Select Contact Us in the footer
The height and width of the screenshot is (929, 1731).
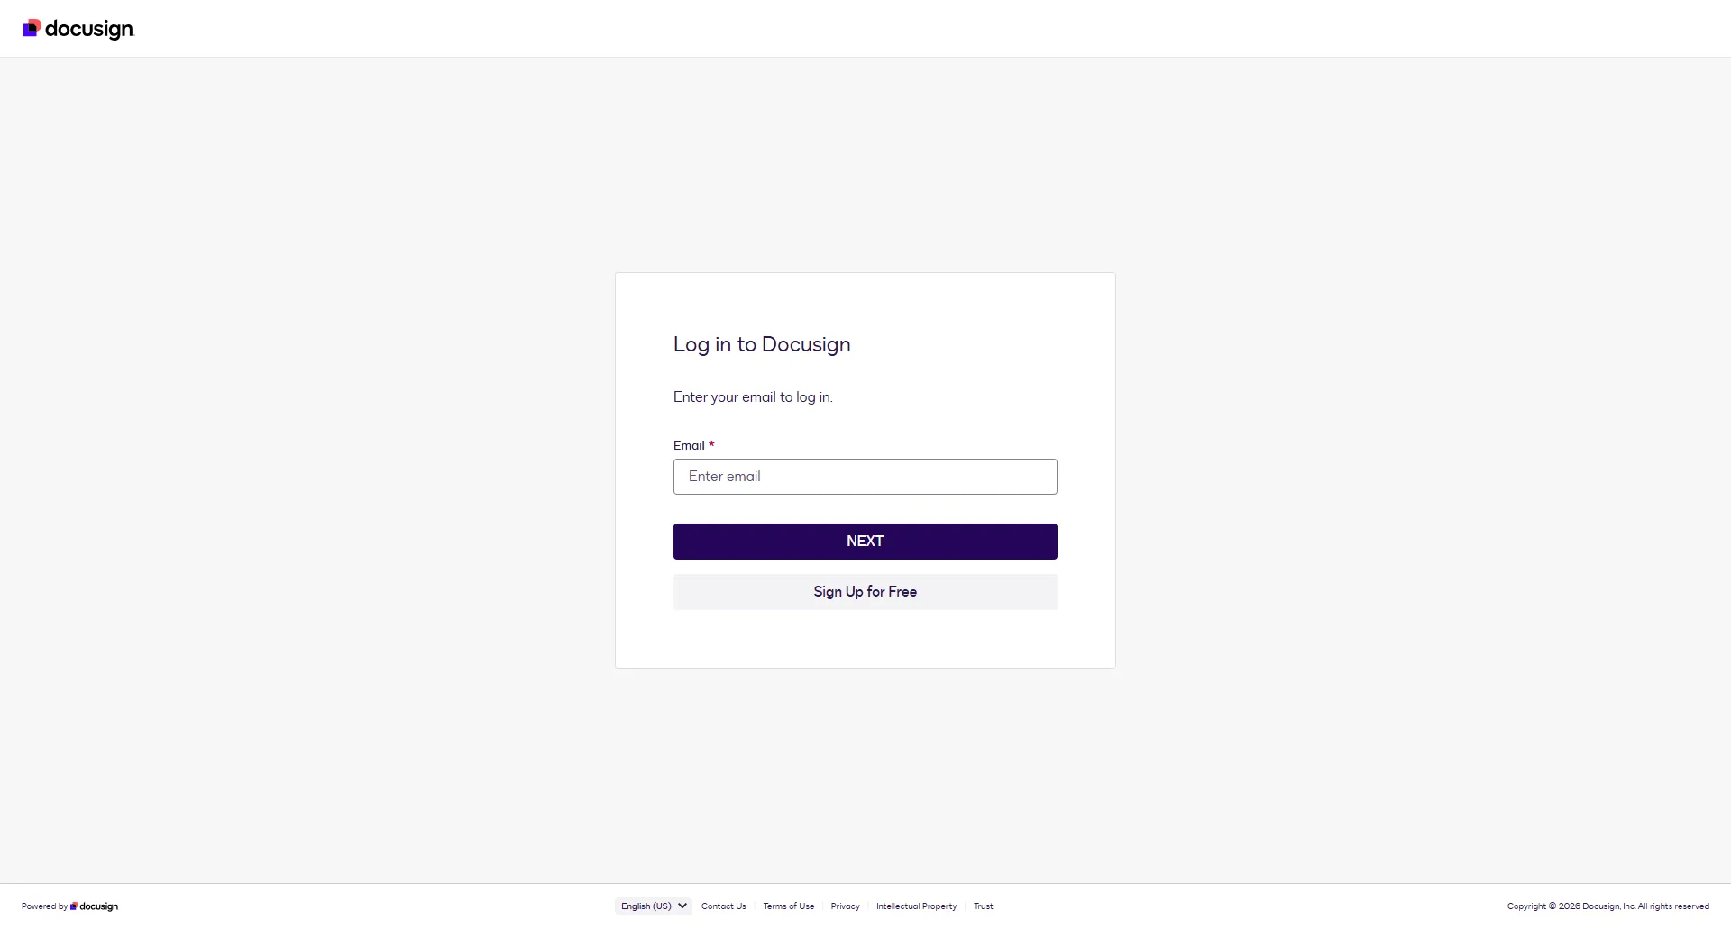(x=723, y=906)
